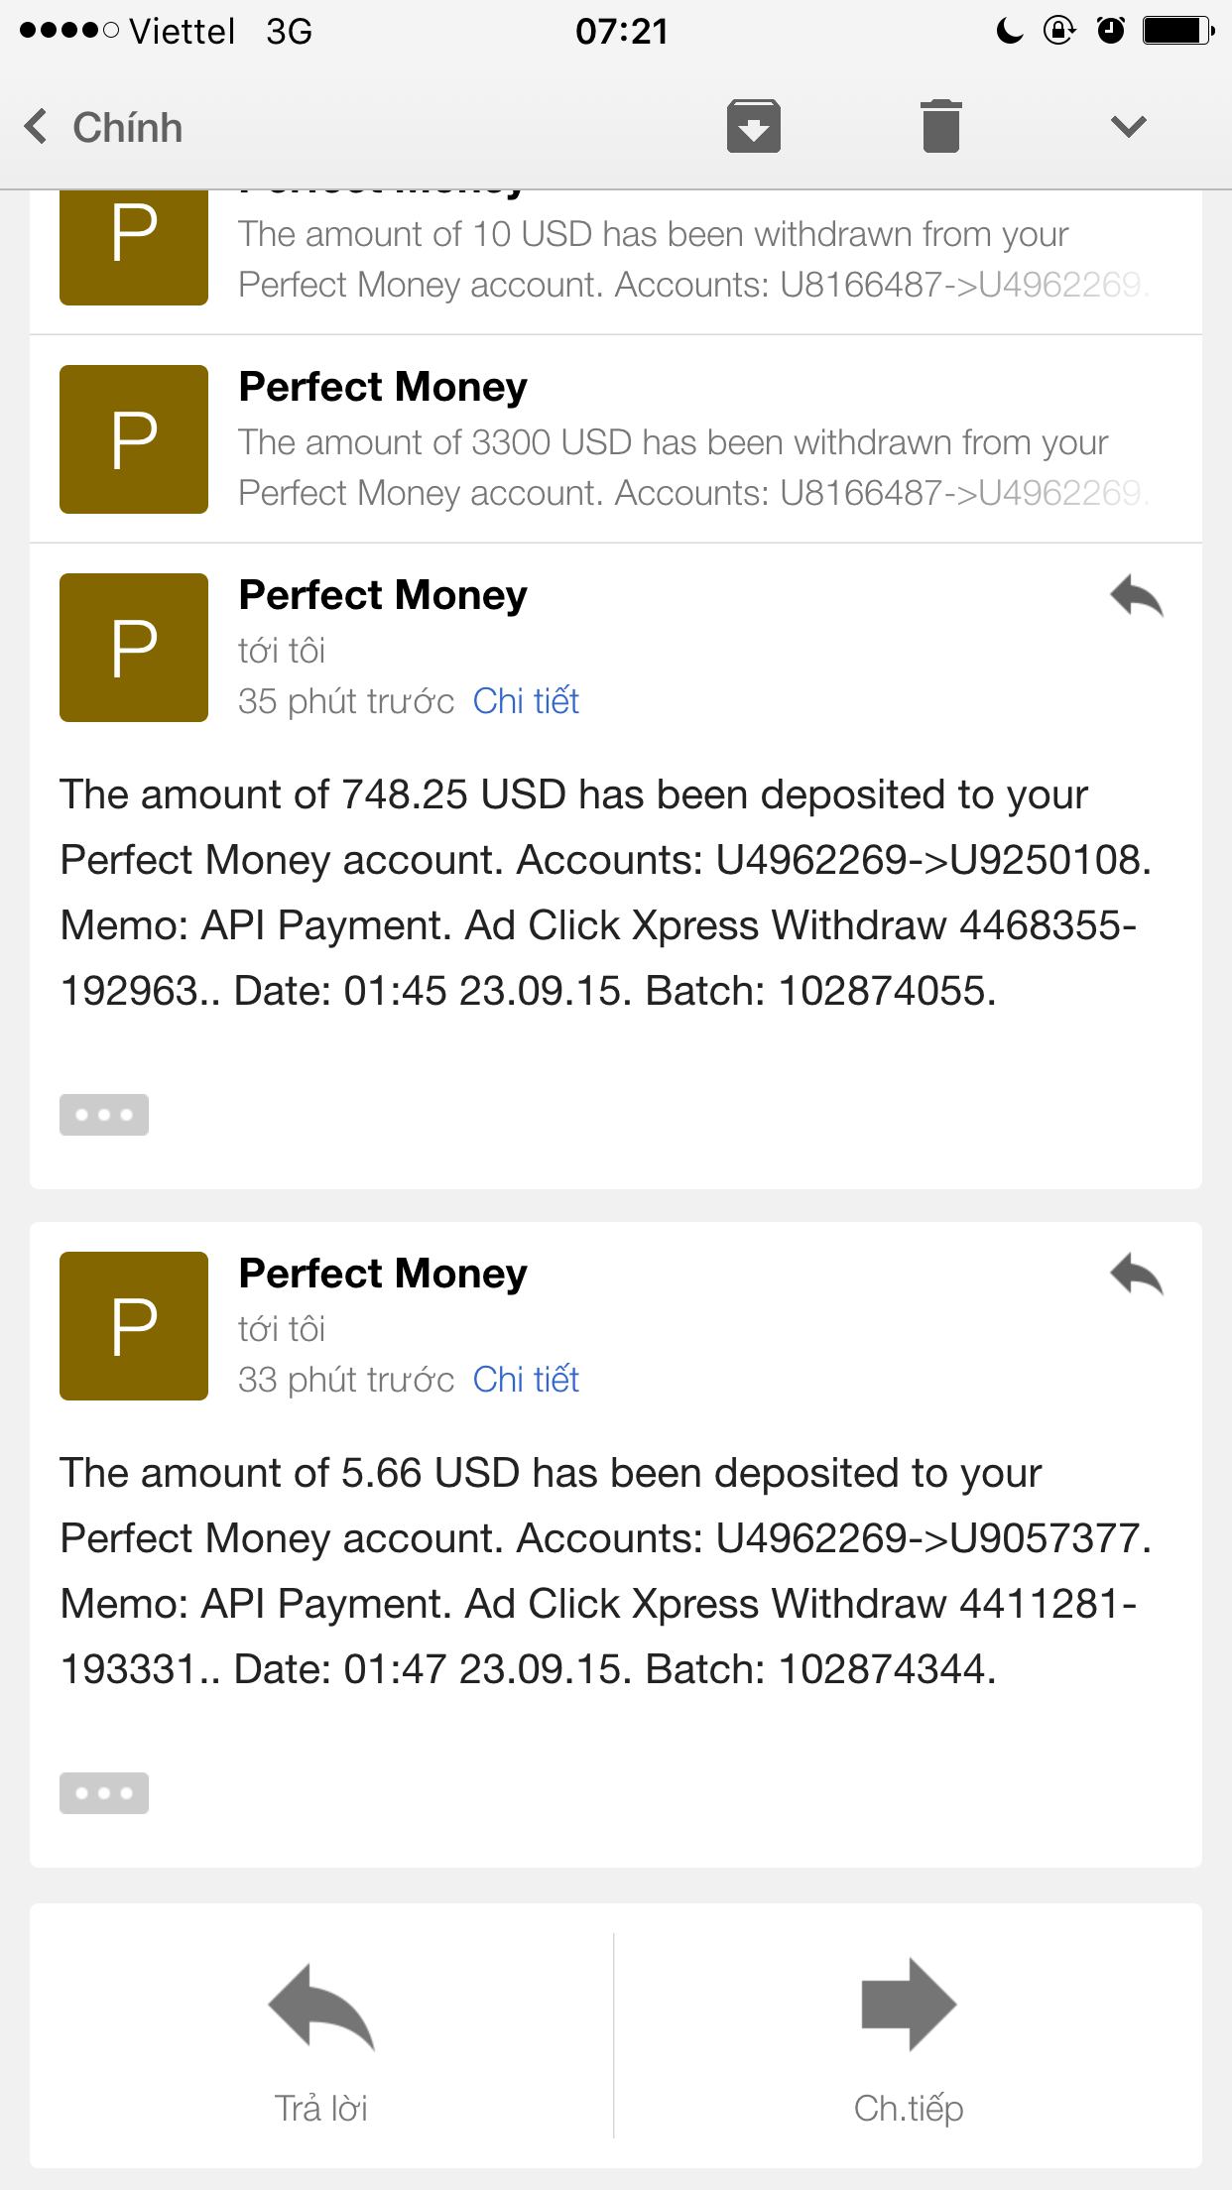The image size is (1232, 2190).
Task: Open the more options chevron menu
Action: (x=1128, y=127)
